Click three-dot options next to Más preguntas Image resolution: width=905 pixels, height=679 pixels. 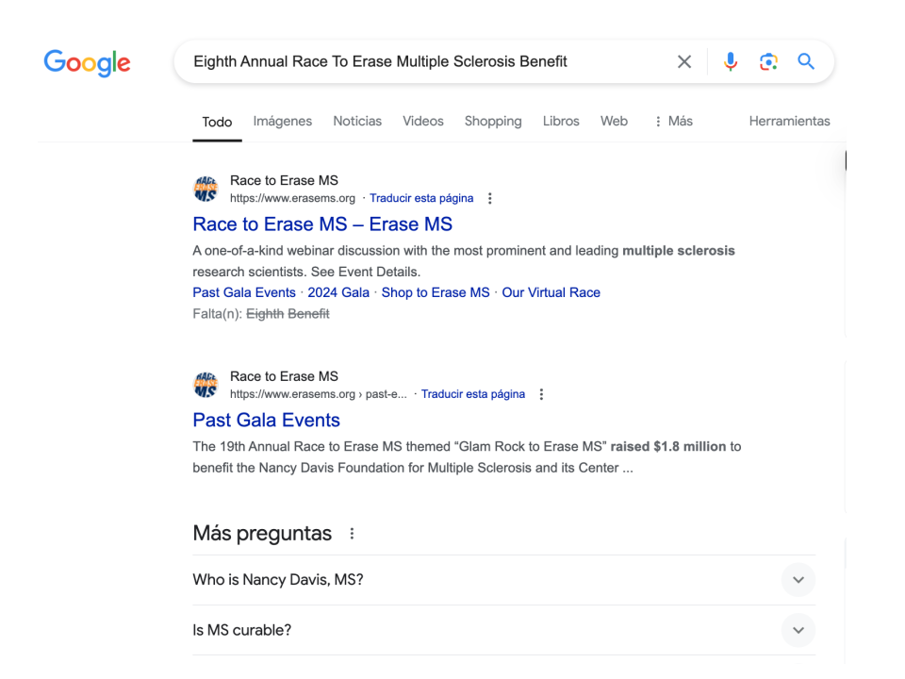tap(353, 534)
